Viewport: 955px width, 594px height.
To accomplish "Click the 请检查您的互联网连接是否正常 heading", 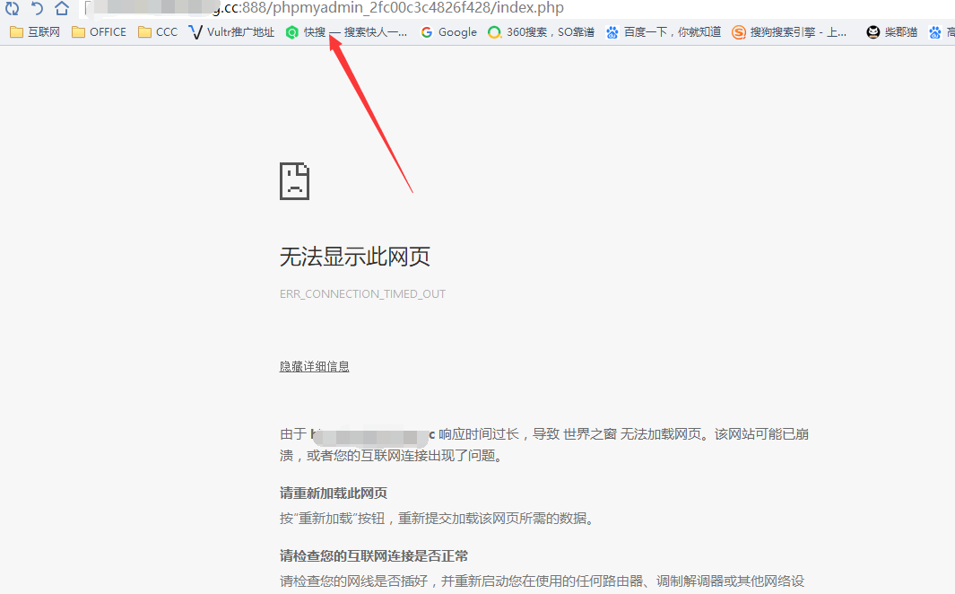I will pos(374,556).
